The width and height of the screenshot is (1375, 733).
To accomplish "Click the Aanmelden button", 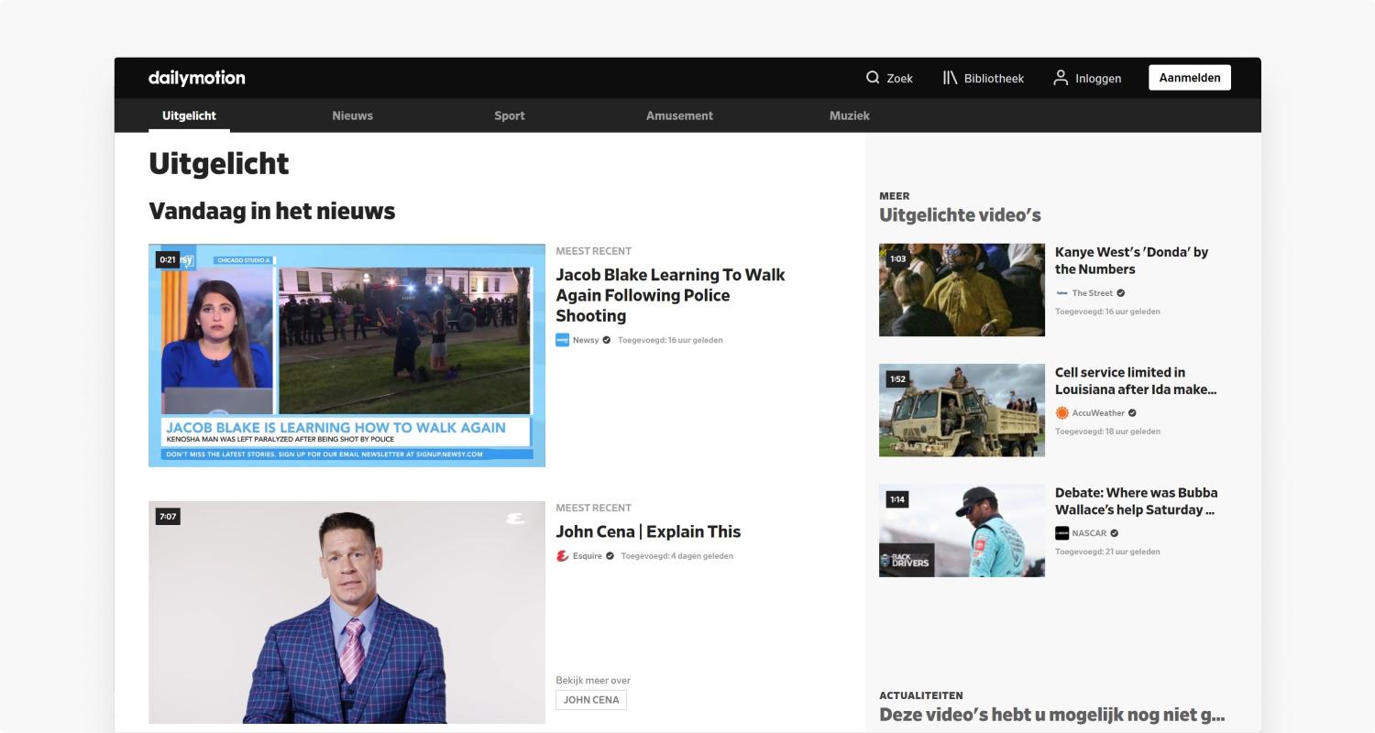I will pyautogui.click(x=1190, y=78).
